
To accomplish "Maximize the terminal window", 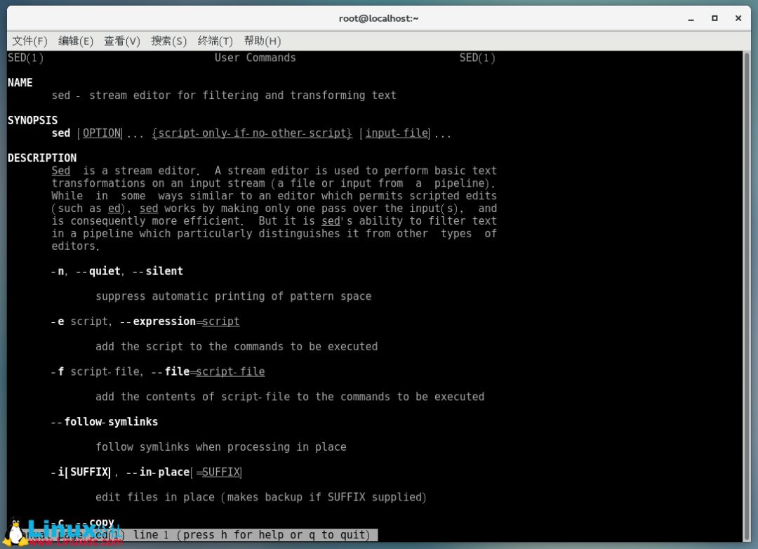I will pyautogui.click(x=714, y=18).
